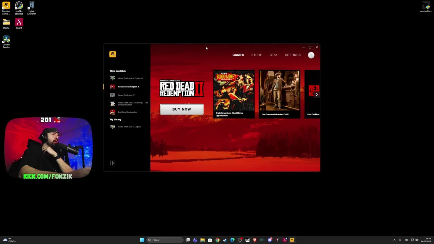Open the Triple Rewards on Blood Money caption
The image size is (434, 244).
pos(230,114)
